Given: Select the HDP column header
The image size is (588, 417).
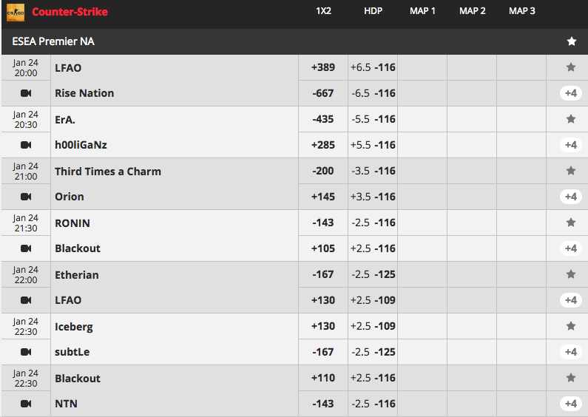Looking at the screenshot, I should click(x=373, y=11).
